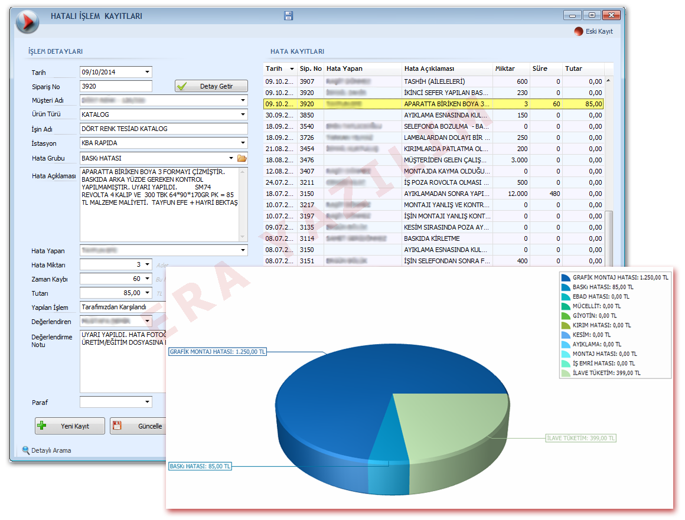Click the Yeni Kayıt button
The image size is (685, 520).
(x=70, y=426)
